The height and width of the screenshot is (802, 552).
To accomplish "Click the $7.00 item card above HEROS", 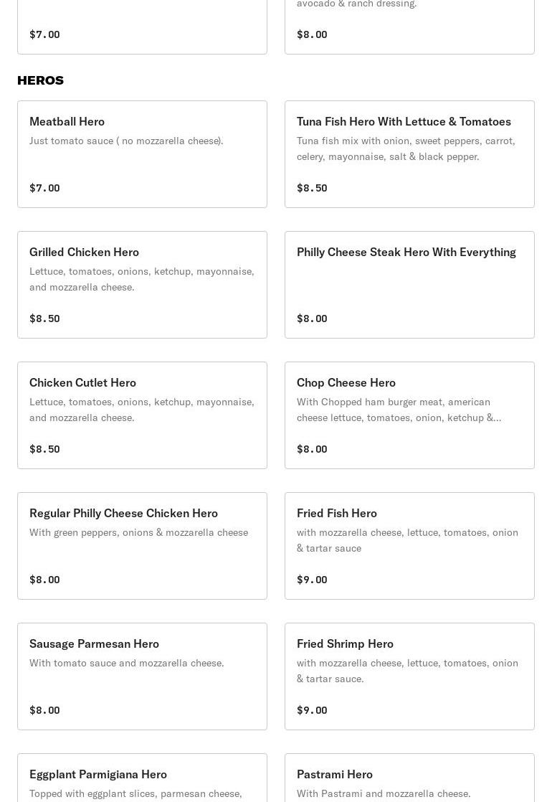I will pyautogui.click(x=142, y=25).
